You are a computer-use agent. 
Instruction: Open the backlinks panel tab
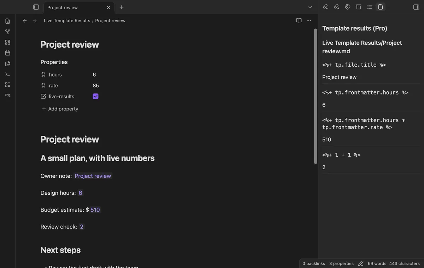pos(326,7)
